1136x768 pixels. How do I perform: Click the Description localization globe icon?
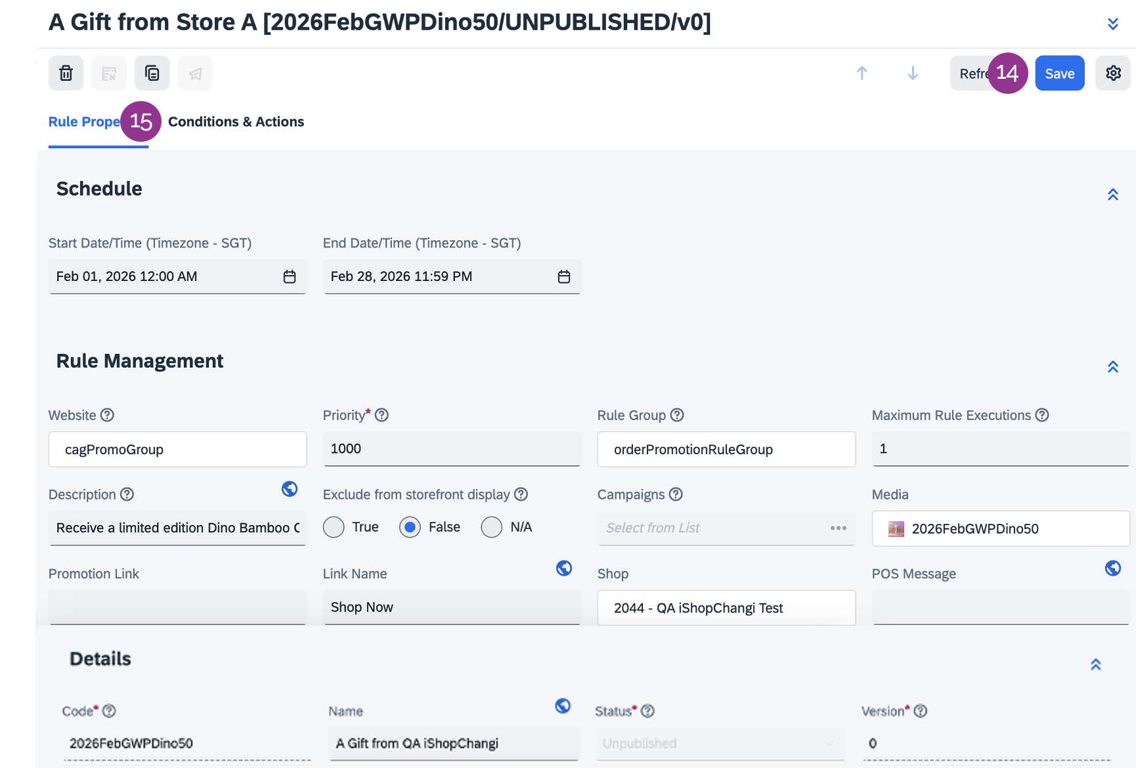point(289,489)
